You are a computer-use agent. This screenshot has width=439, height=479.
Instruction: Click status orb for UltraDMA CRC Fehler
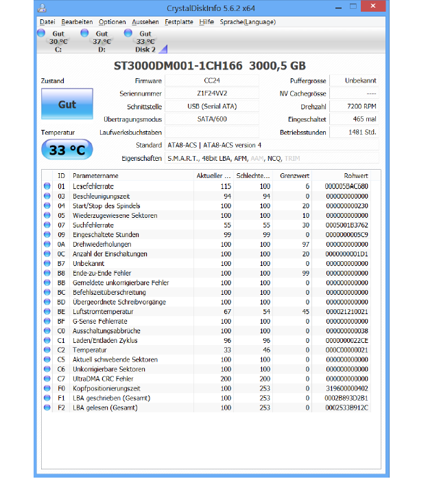(47, 379)
